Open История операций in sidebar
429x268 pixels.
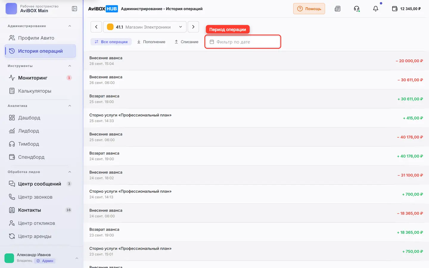(x=40, y=51)
